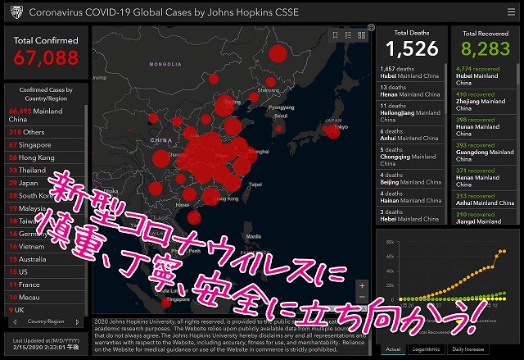Image resolution: width=524 pixels, height=360 pixels.
Task: Click the 4 deaths Beijing entry
Action: (410, 179)
